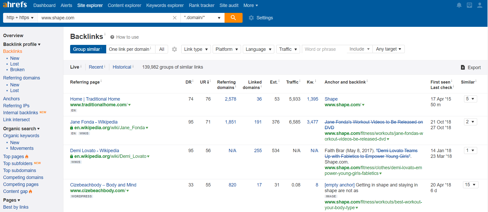Screen dimensions: 488x212
Task: Select the All links mode
Action: click(162, 49)
